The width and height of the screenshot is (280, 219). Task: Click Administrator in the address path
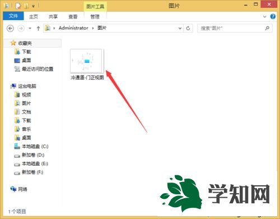(73, 28)
